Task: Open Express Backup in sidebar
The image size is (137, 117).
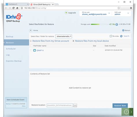Action: (x=14, y=61)
